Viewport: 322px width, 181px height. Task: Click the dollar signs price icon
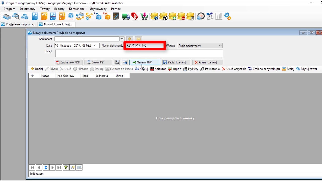pos(89,17)
